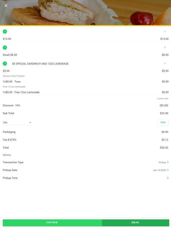Tap the Tuna protein choice line

(x=85, y=82)
